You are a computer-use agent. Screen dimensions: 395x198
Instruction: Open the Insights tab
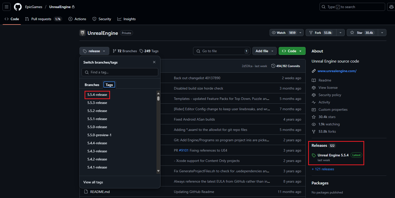pyautogui.click(x=126, y=19)
